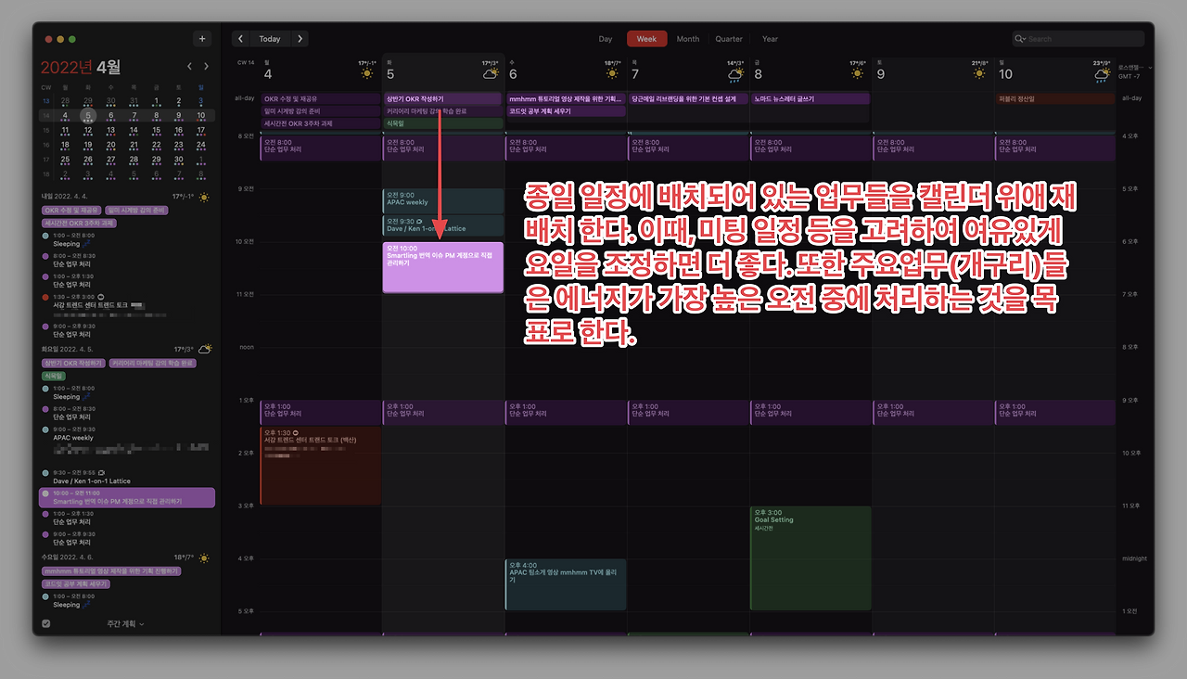
Task: Select sidebar chip OKR 수정 및 재공유
Action: 71,211
